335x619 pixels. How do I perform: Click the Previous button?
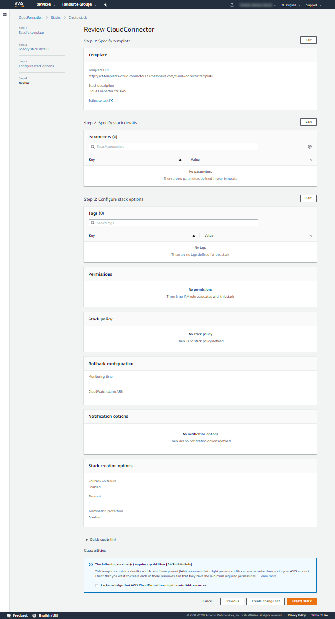(x=232, y=601)
